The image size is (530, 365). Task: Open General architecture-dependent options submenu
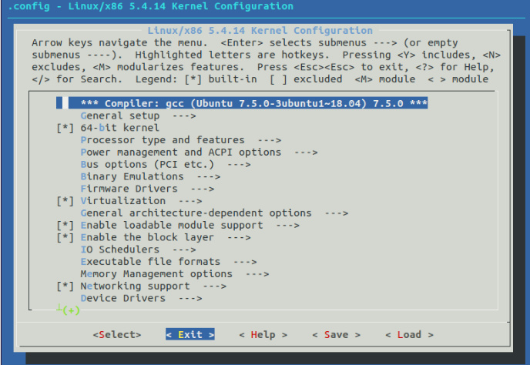[214, 213]
